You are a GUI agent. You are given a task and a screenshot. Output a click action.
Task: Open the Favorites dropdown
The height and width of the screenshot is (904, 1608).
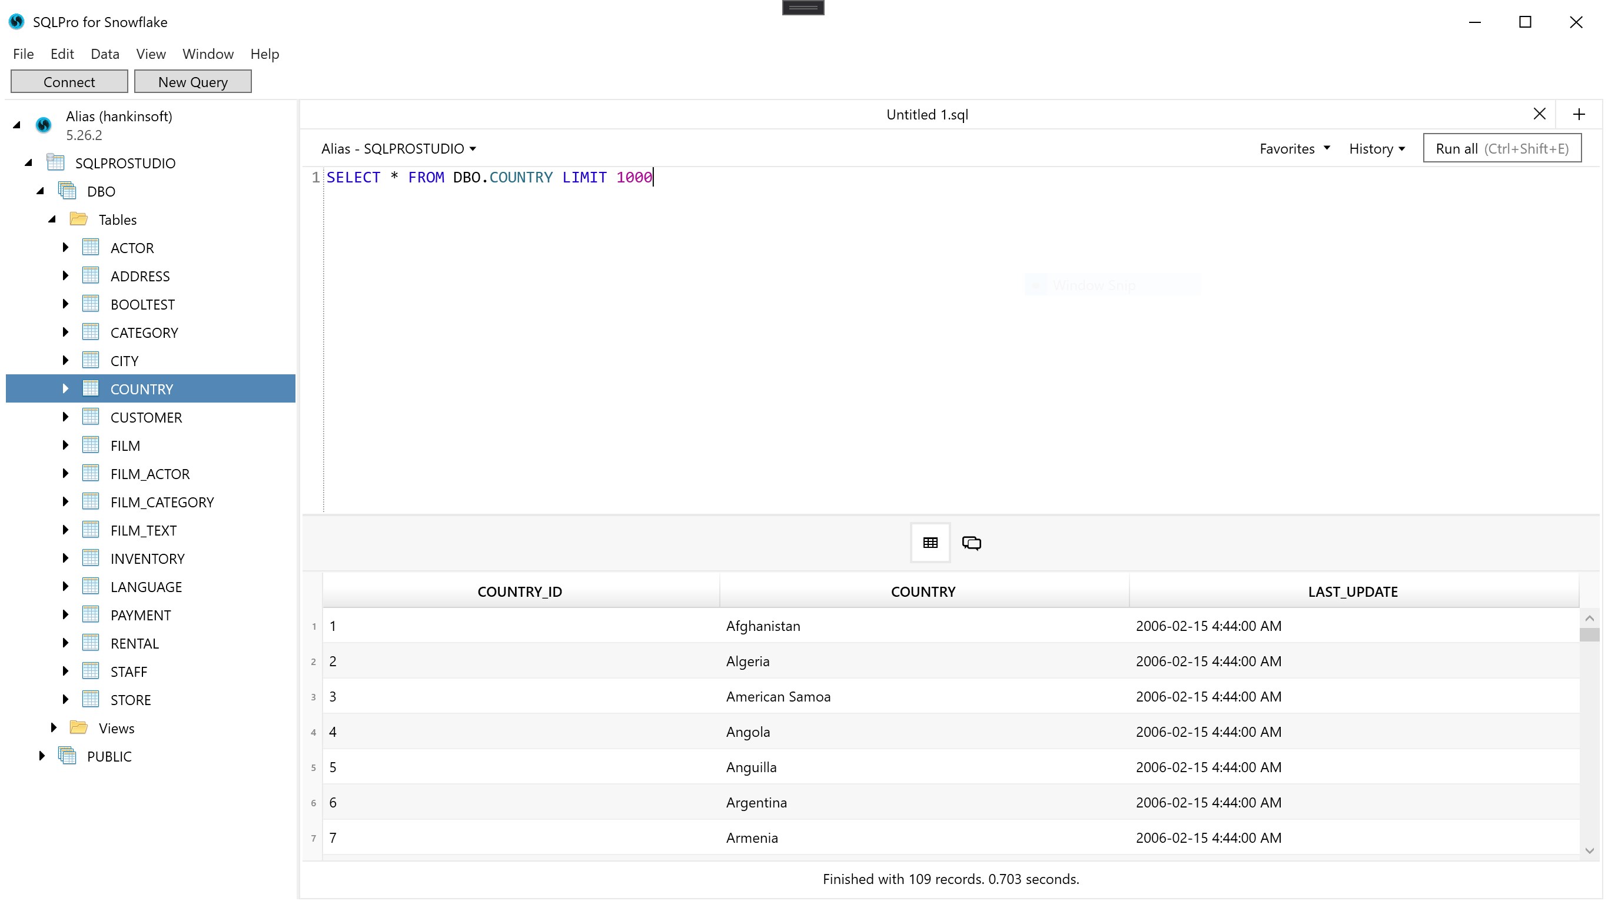pyautogui.click(x=1294, y=148)
